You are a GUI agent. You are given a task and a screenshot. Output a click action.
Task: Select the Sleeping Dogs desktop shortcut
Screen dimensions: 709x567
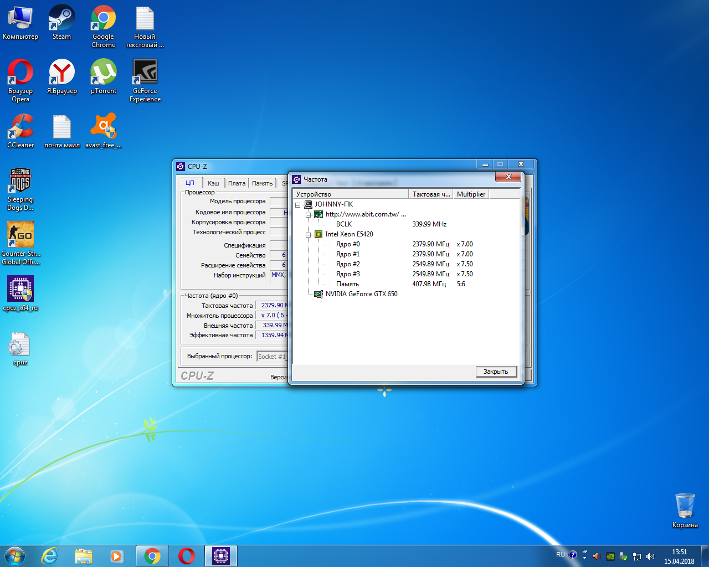pyautogui.click(x=20, y=189)
